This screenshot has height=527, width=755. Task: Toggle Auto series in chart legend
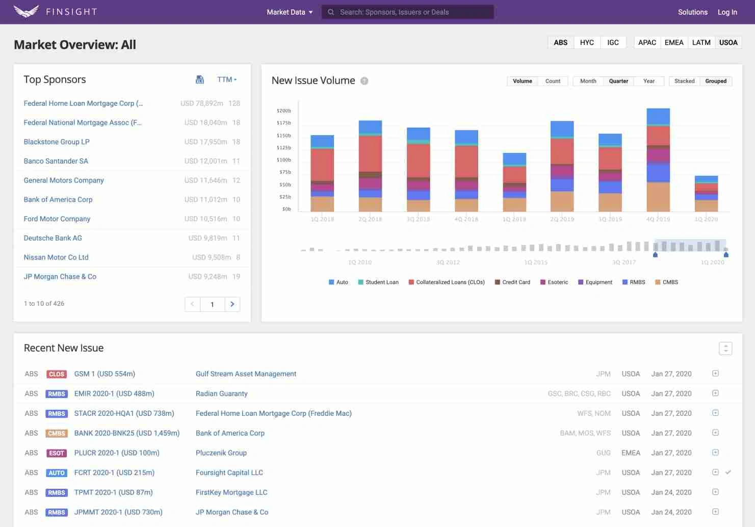point(339,282)
